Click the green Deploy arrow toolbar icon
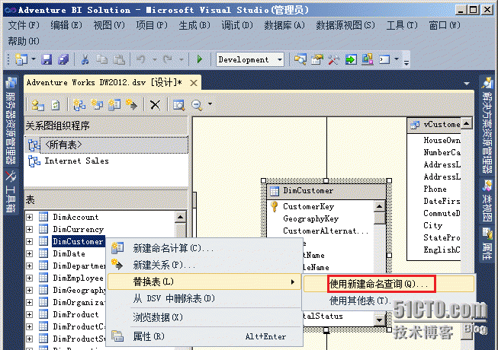Viewport: 498px width, 350px height. pyautogui.click(x=351, y=59)
